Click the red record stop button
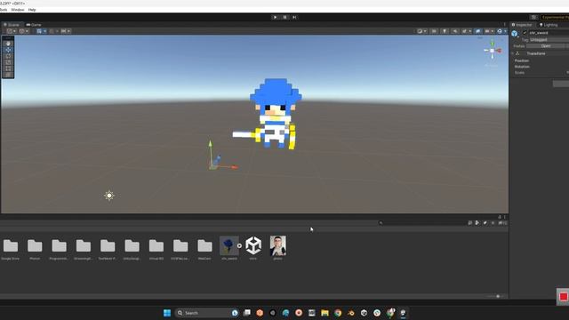Image resolution: width=569 pixels, height=320 pixels. [564, 297]
